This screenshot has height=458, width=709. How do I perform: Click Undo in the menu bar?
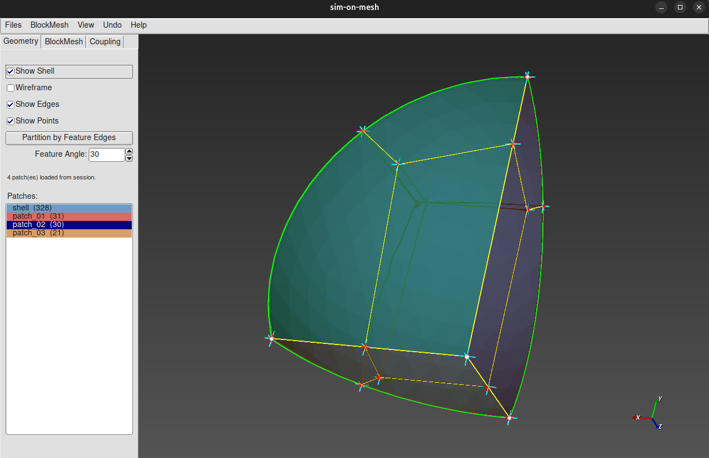click(x=112, y=25)
